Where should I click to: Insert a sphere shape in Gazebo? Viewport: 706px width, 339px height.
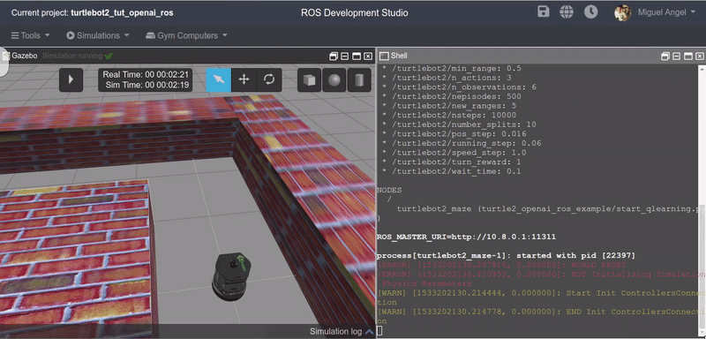334,79
